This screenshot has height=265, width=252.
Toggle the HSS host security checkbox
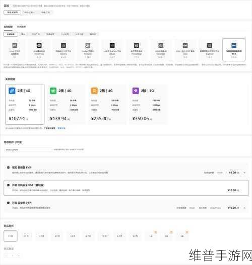tap(8, 185)
